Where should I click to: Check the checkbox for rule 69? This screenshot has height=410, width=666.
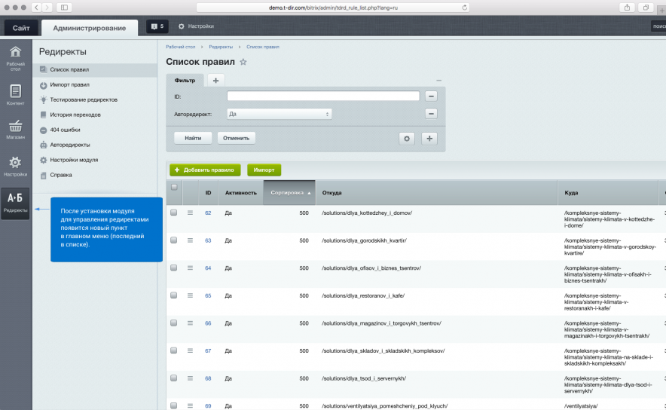click(x=174, y=405)
